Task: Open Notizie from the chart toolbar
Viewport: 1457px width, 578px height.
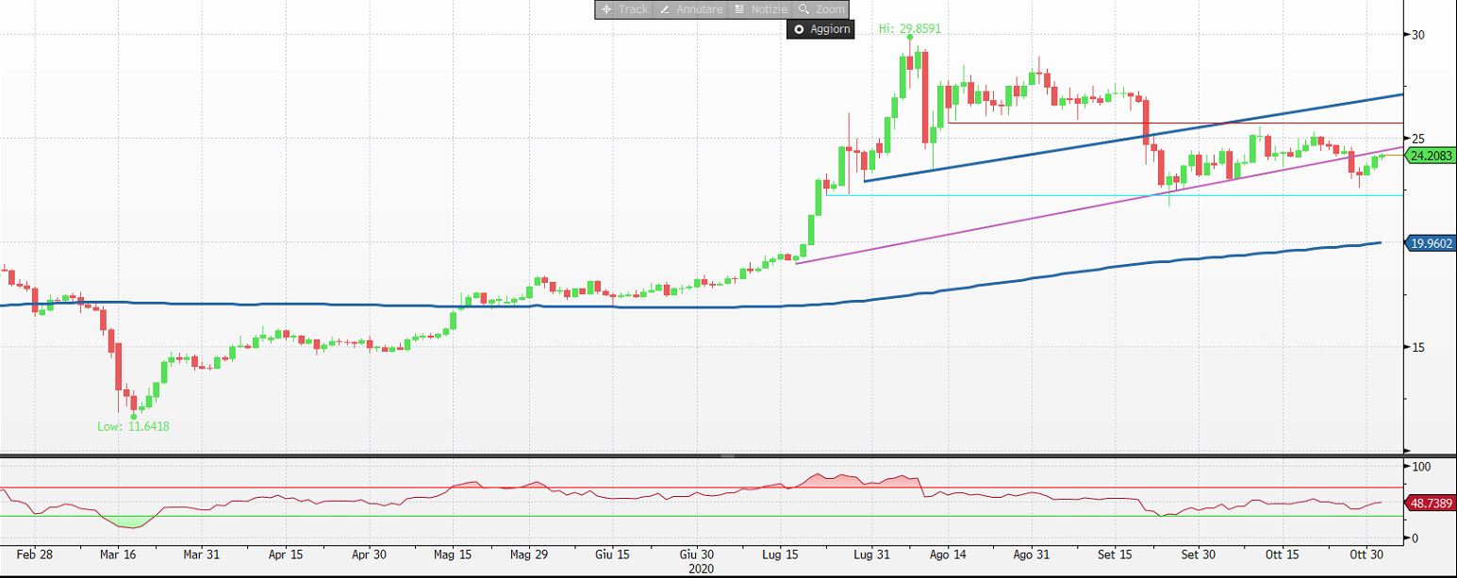Action: (768, 9)
